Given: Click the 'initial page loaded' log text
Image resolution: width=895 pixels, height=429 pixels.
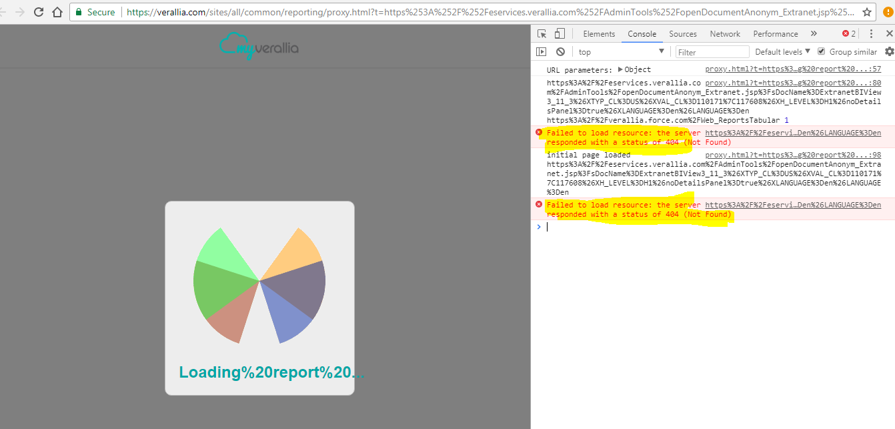Looking at the screenshot, I should coord(588,155).
